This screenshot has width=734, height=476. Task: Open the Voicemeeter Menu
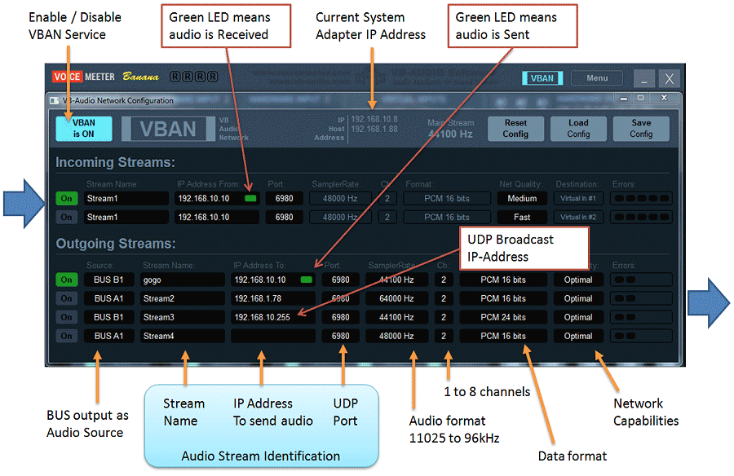click(x=597, y=77)
